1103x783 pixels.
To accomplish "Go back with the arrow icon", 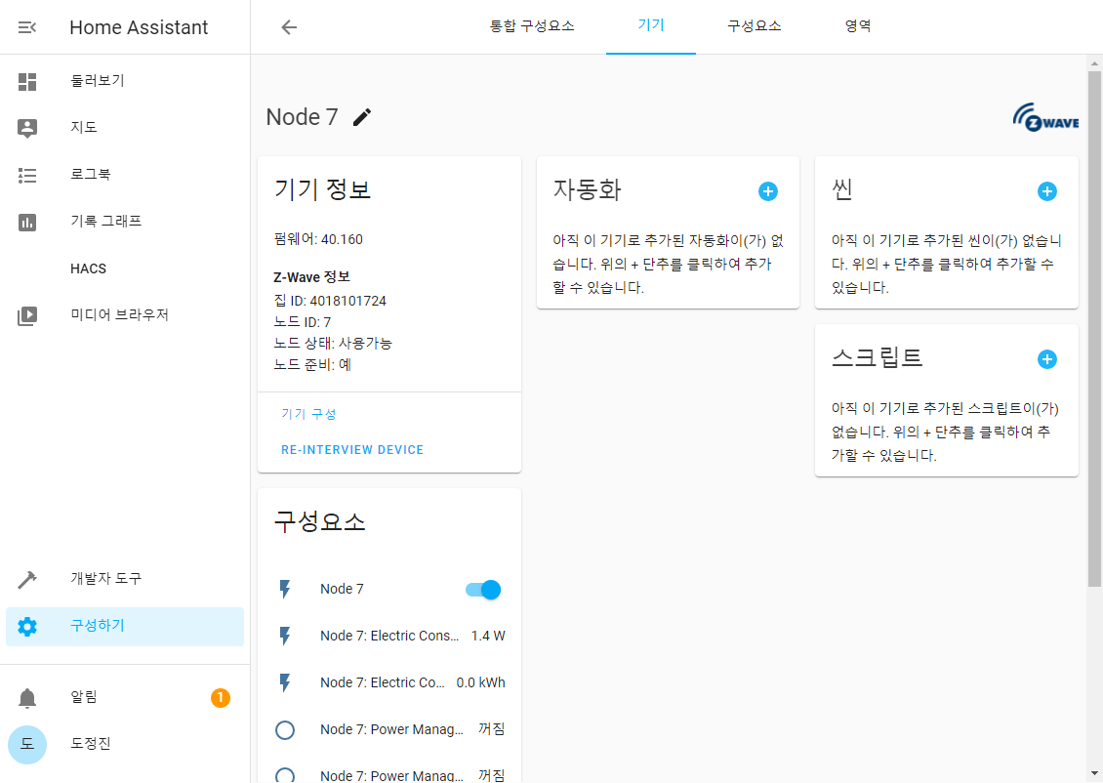I will [289, 27].
